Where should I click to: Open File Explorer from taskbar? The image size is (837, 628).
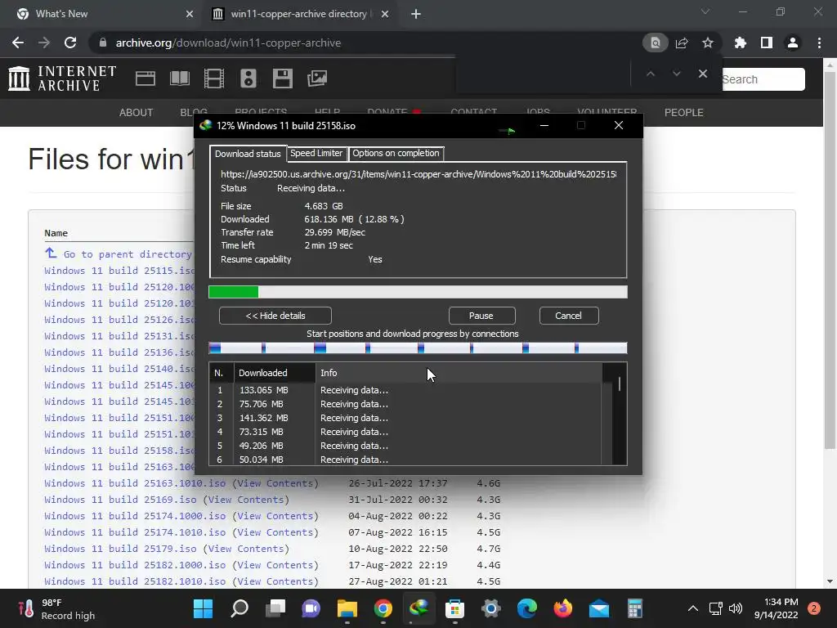point(347,608)
